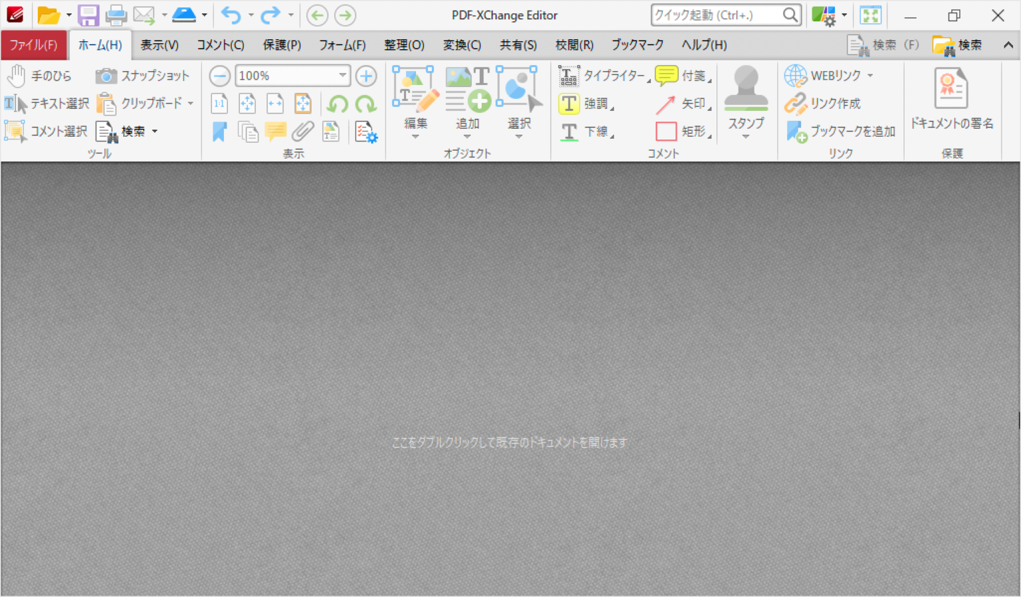This screenshot has width=1021, height=597.
Task: Select the Hand (手のひら) tool
Action: [39, 76]
